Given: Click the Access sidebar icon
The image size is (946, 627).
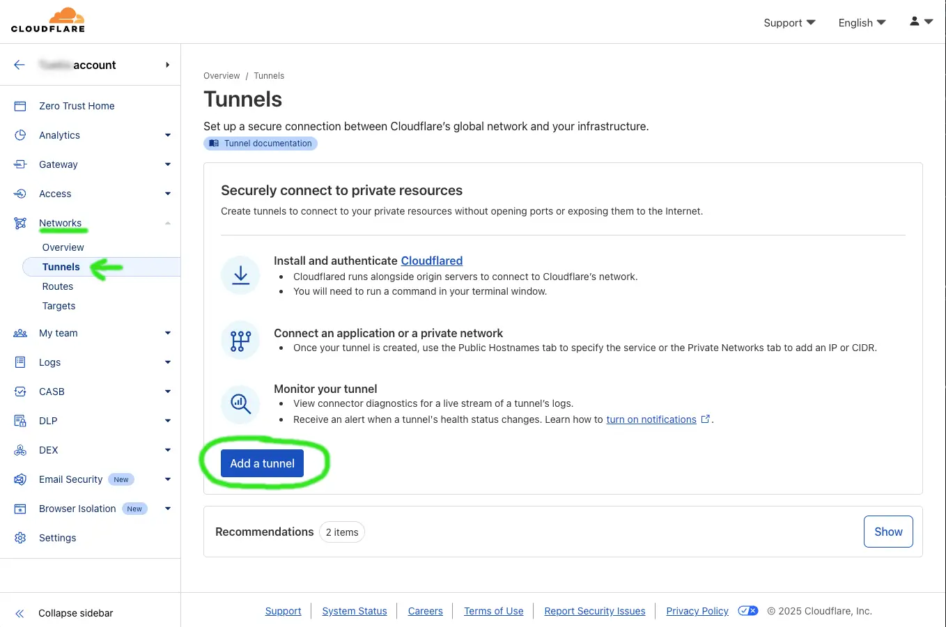Looking at the screenshot, I should [x=20, y=194].
